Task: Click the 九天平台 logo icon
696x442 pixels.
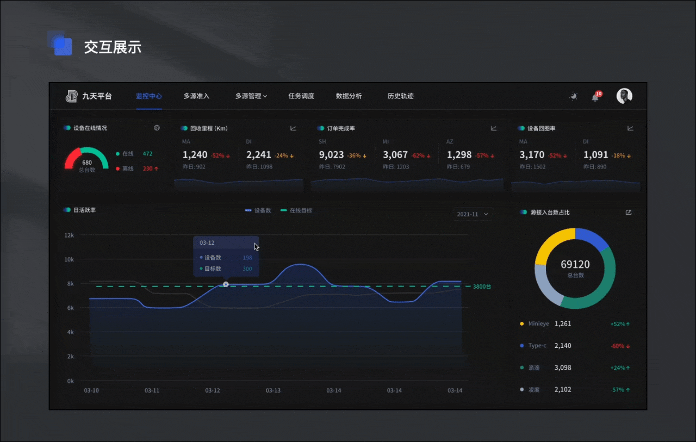Action: coord(71,96)
